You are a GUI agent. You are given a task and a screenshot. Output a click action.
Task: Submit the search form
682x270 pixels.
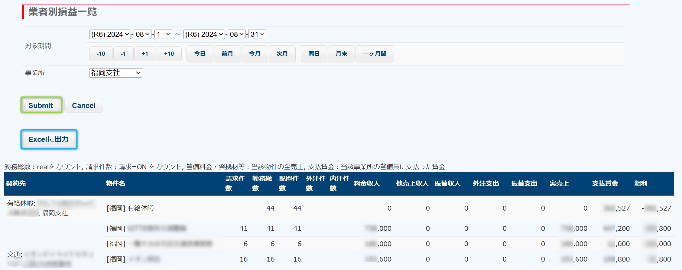click(x=41, y=105)
